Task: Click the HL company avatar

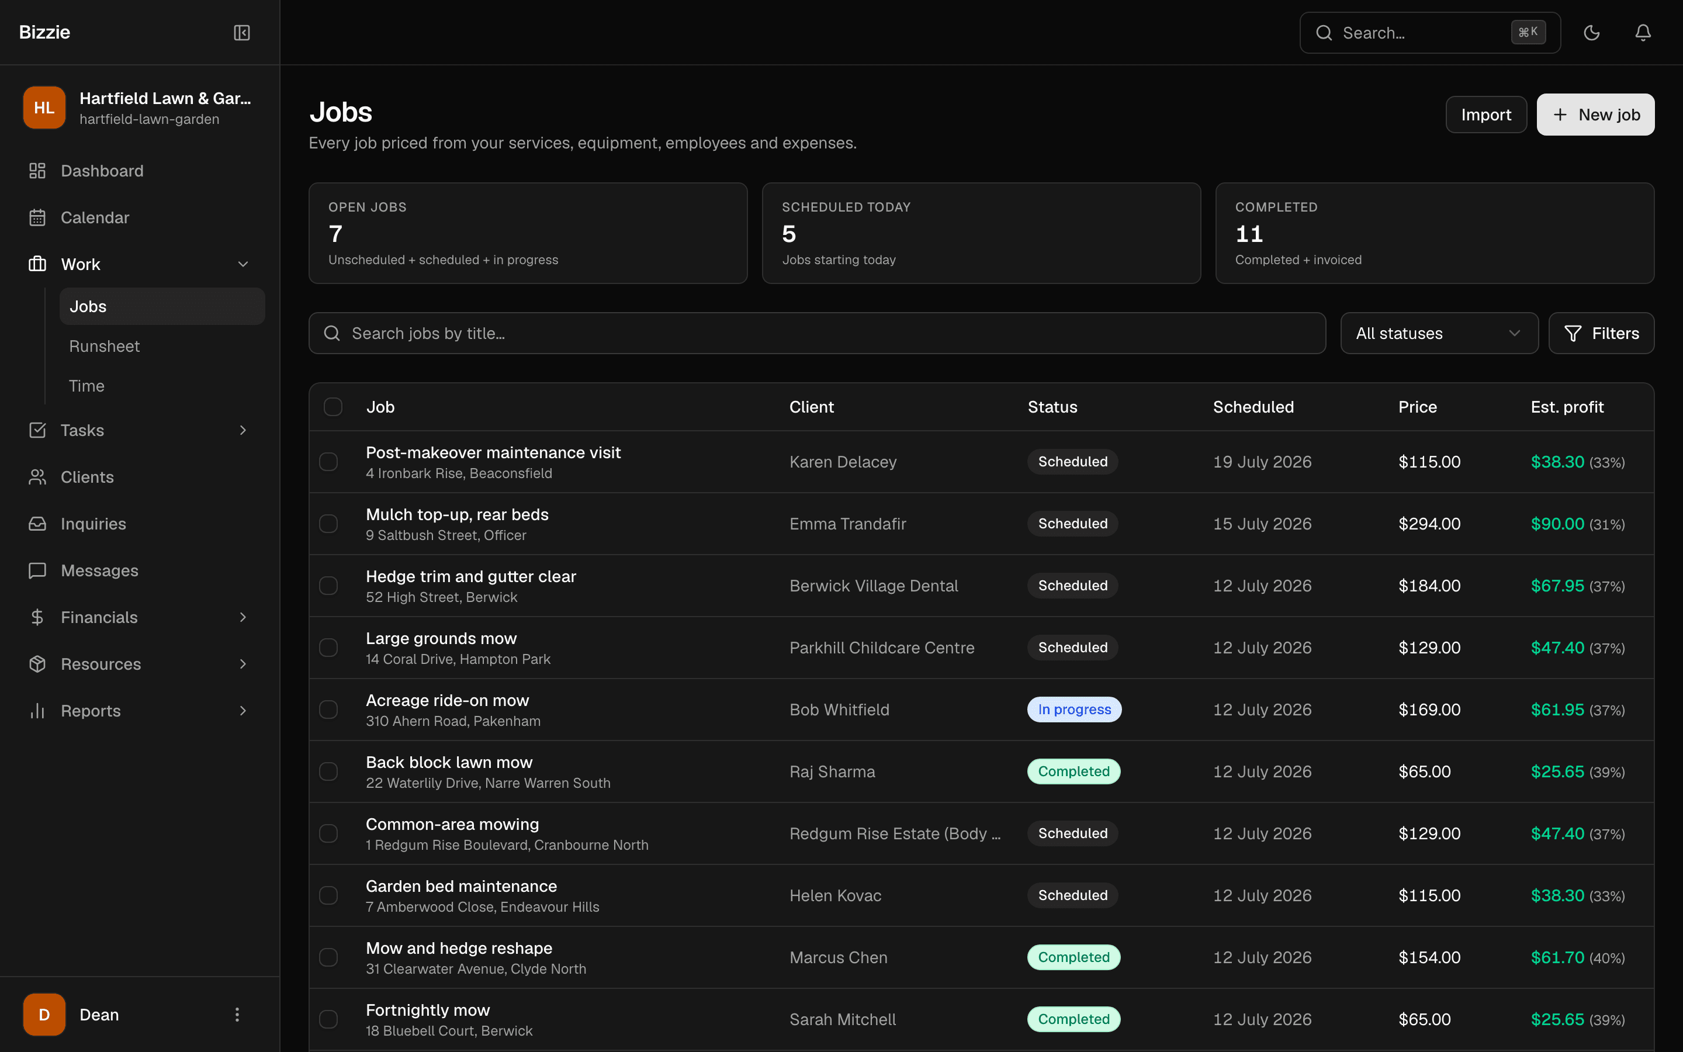Action: click(x=44, y=108)
